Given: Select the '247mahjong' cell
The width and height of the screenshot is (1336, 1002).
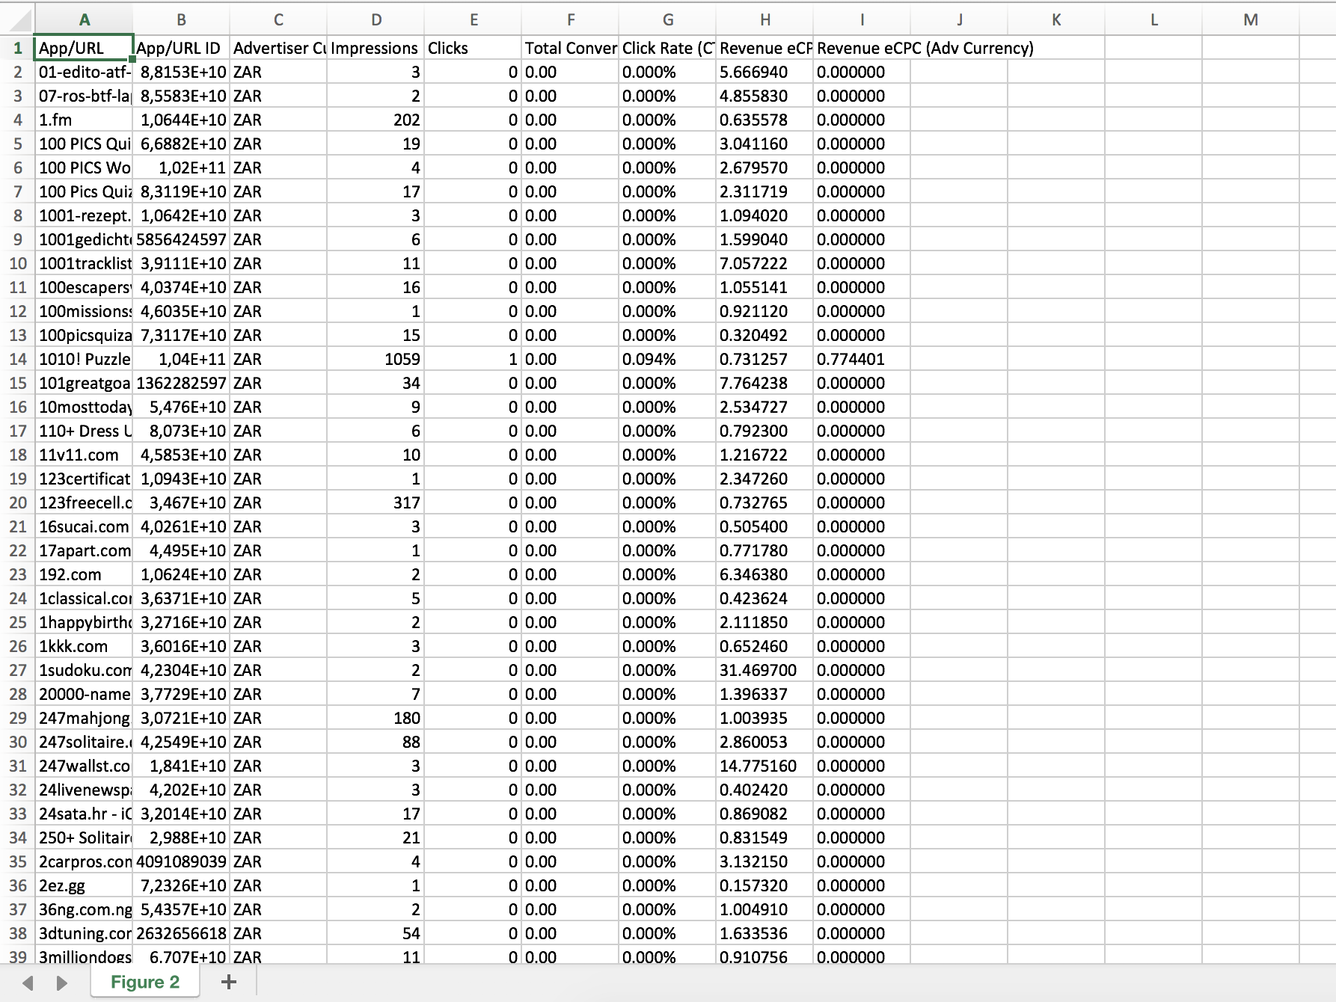Looking at the screenshot, I should point(85,718).
